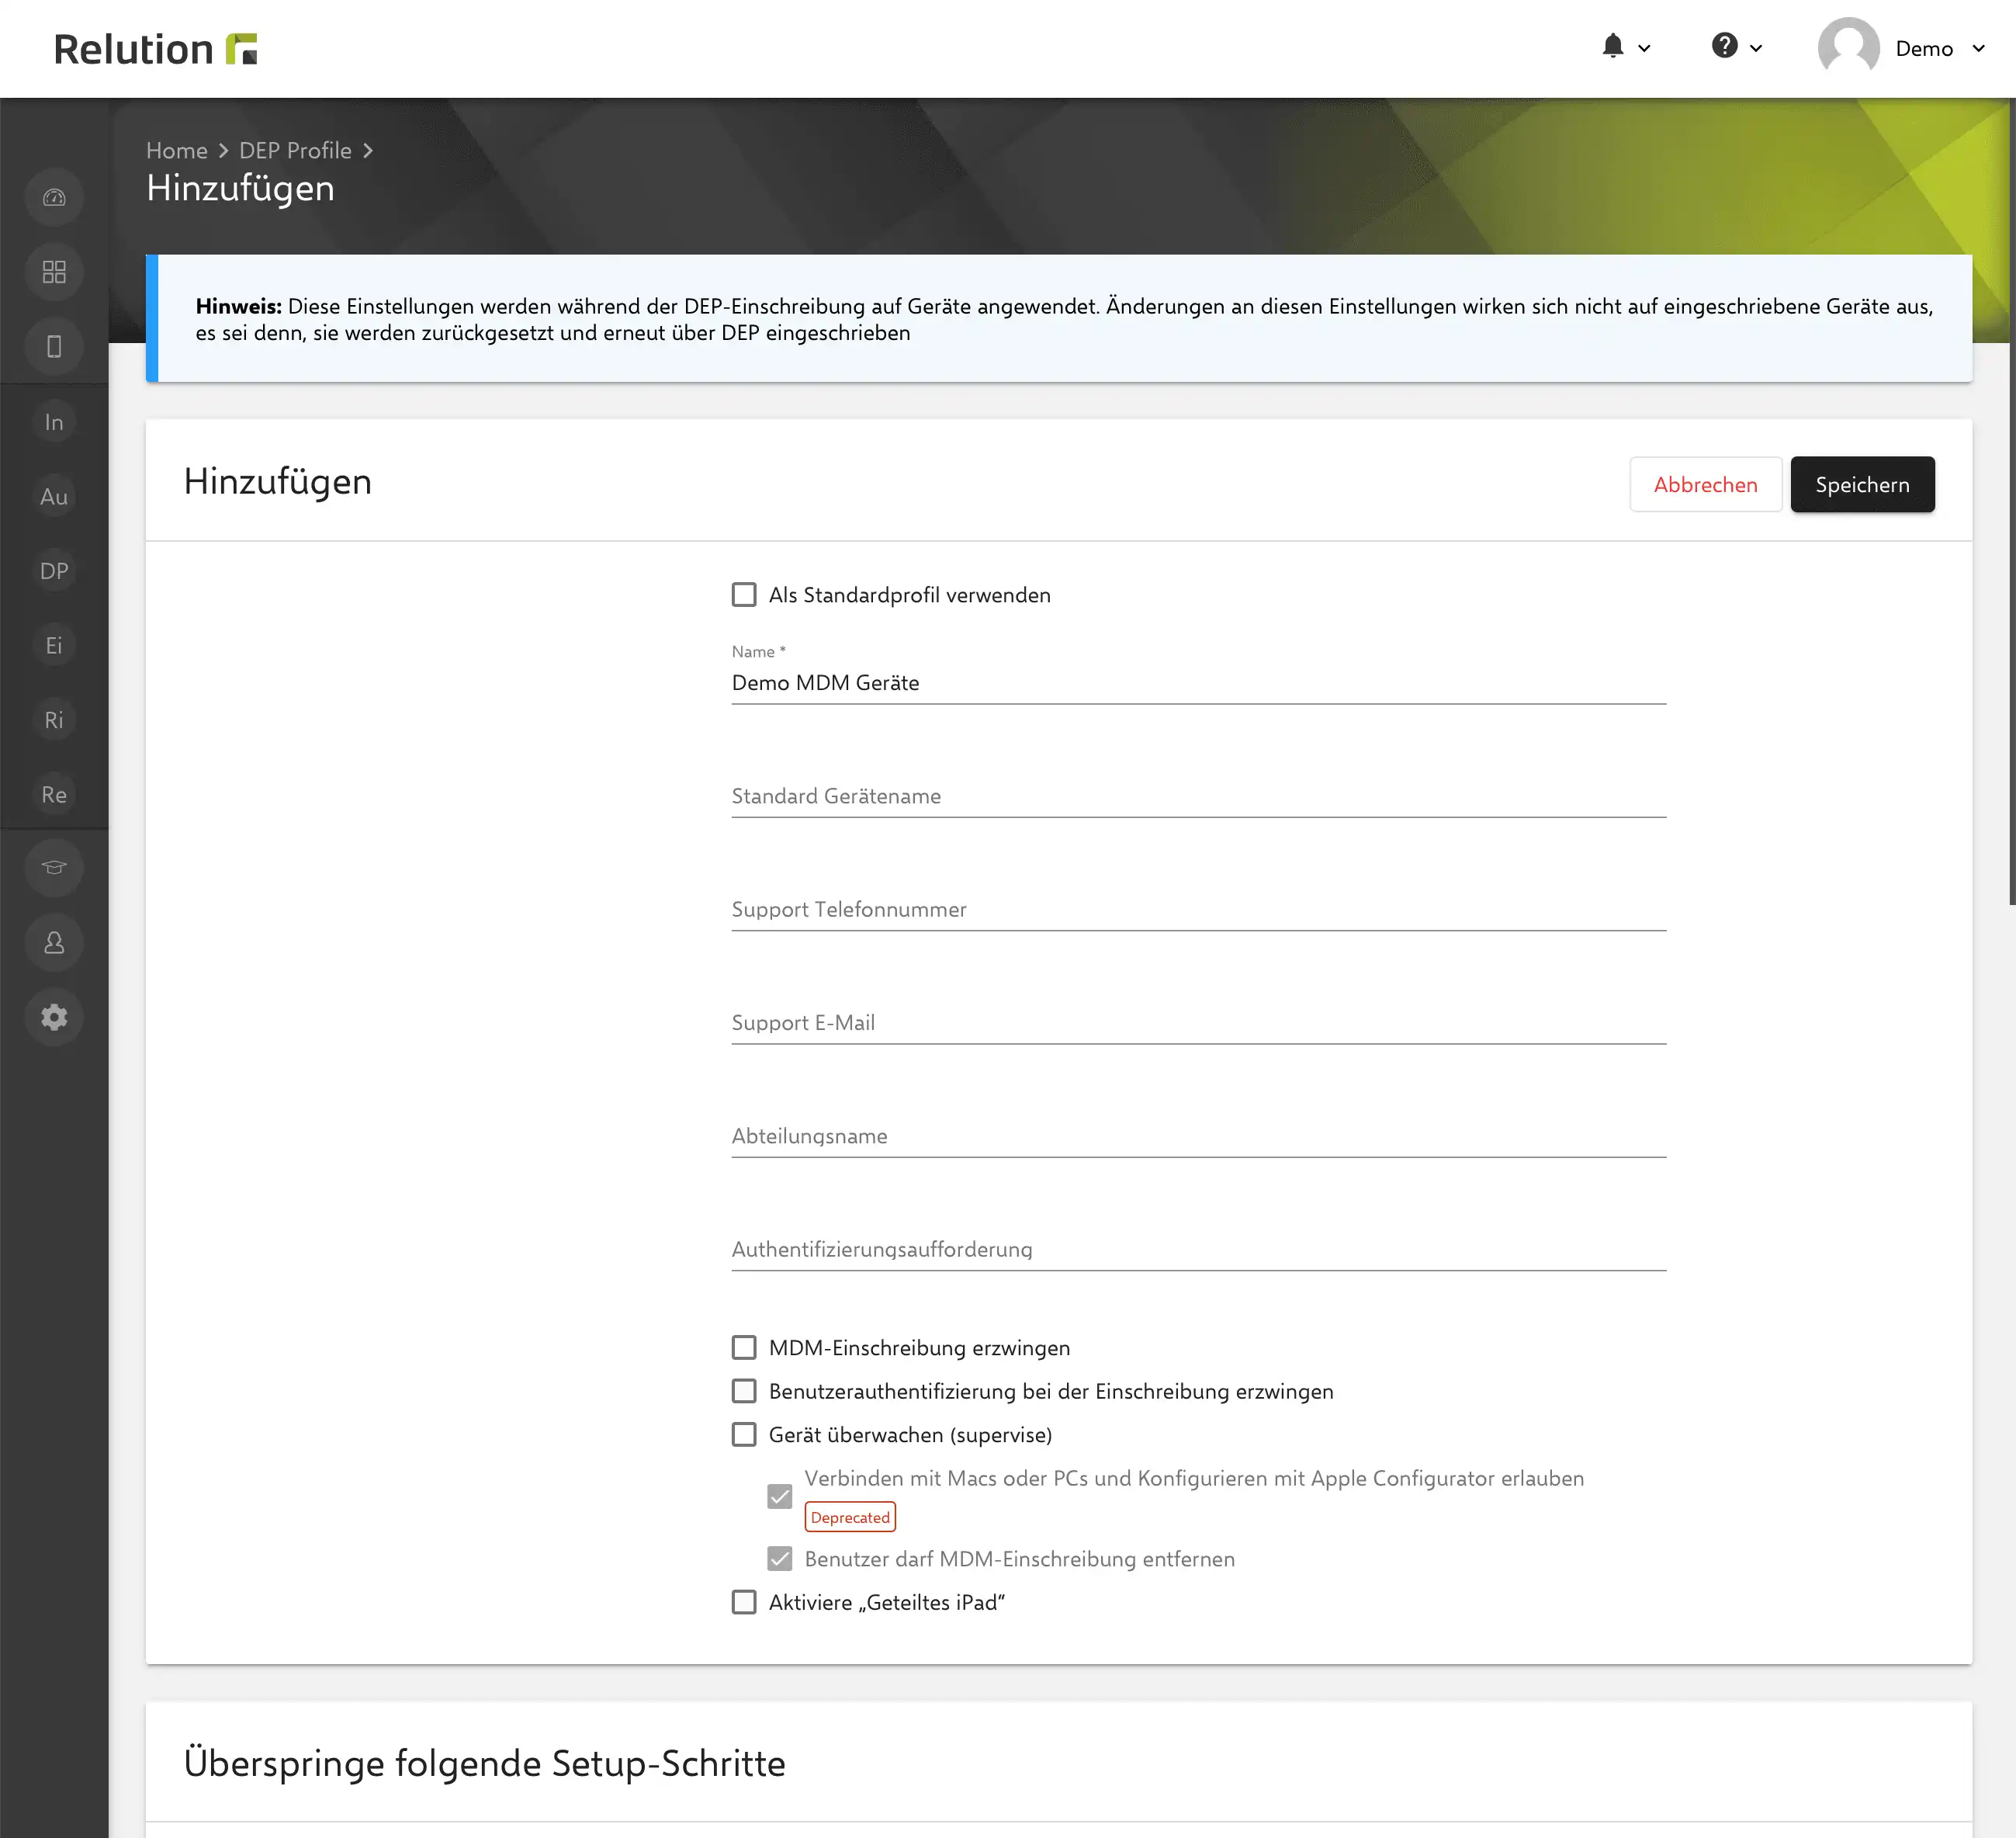Check 'Aktiviere Geteiltes iPad' checkbox

pyautogui.click(x=744, y=1602)
